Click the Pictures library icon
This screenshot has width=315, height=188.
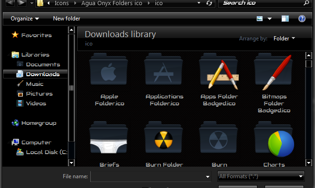(20, 93)
